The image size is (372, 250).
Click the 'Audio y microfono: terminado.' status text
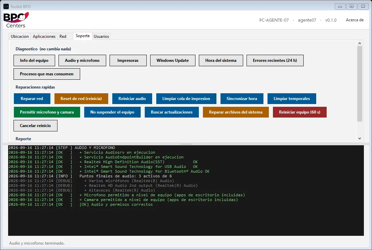point(37,243)
